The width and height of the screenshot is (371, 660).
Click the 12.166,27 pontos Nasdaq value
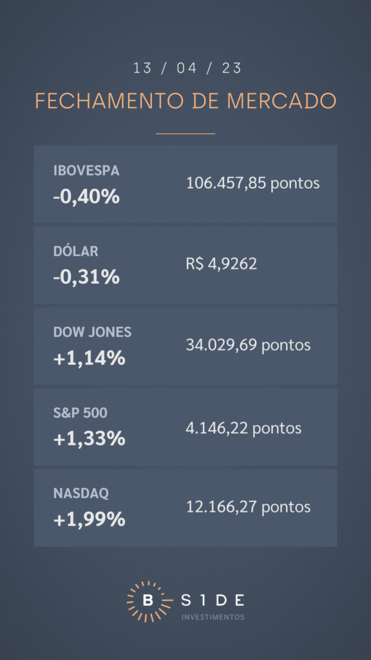(248, 507)
